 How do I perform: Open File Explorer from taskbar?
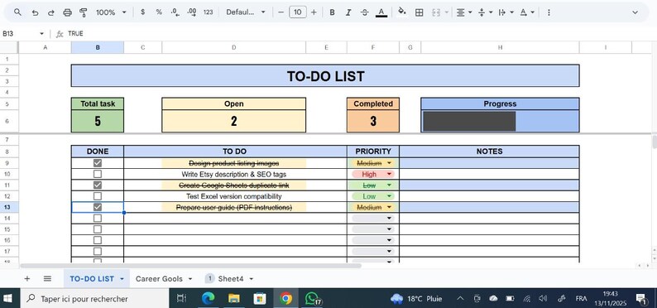coord(234,298)
